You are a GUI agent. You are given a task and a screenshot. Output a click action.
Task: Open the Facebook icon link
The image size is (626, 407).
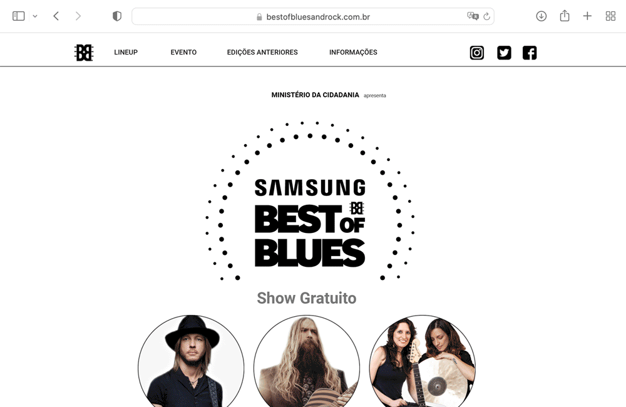(x=530, y=53)
